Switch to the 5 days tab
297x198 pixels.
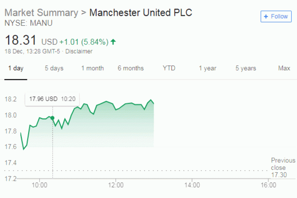[x=54, y=68]
